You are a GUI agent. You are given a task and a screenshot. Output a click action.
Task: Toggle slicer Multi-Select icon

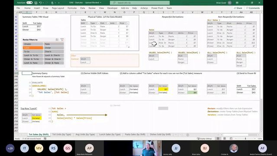[57, 39]
